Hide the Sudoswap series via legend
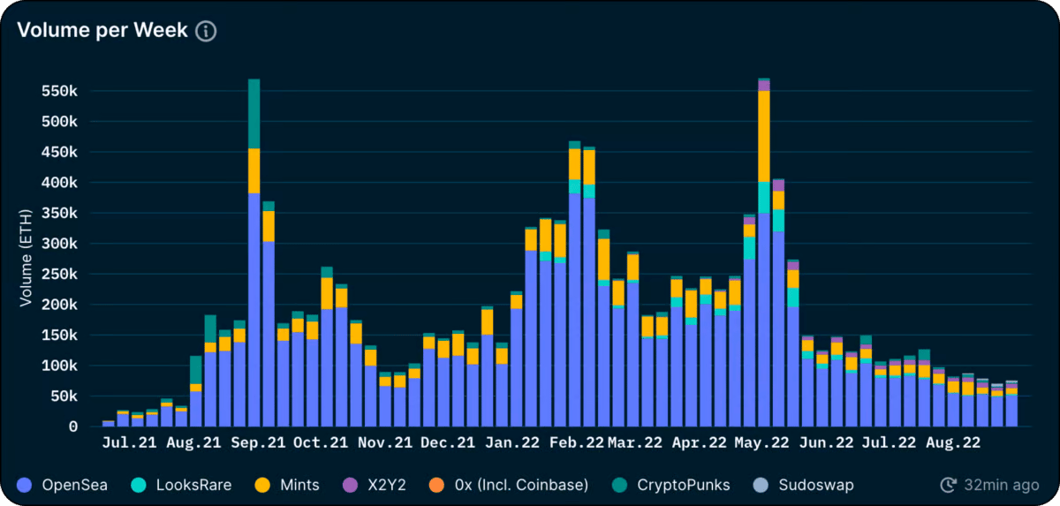This screenshot has height=506, width=1060. pyautogui.click(x=805, y=484)
